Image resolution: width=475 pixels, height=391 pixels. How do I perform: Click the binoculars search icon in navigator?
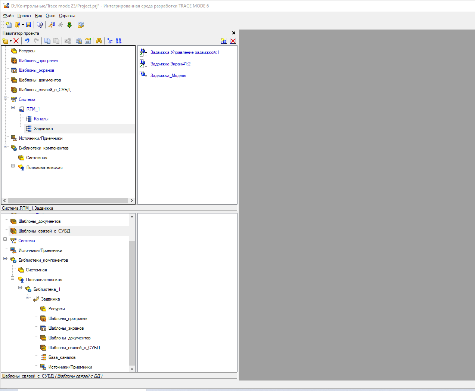point(99,41)
